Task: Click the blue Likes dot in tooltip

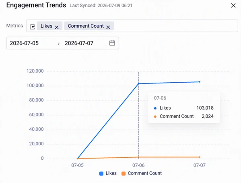Action: coord(155,108)
